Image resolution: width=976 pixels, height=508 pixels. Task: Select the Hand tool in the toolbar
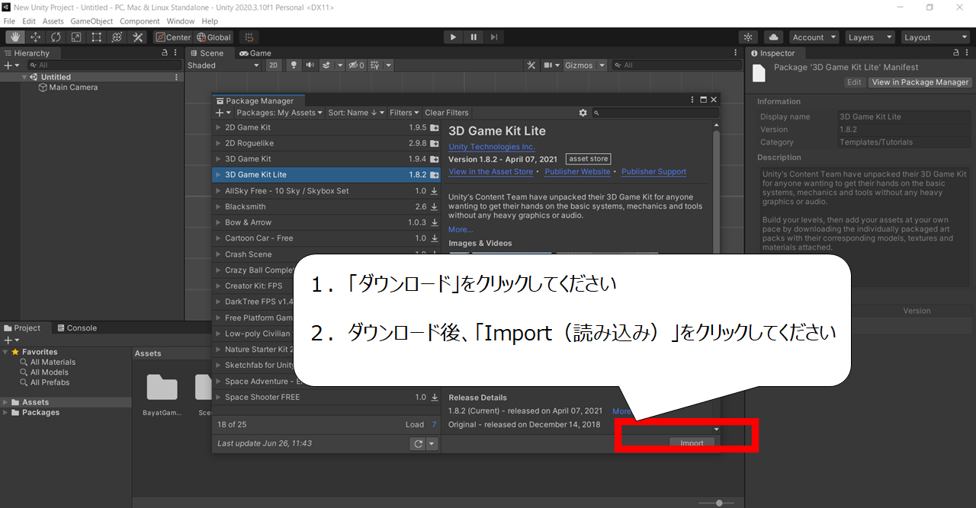[14, 37]
